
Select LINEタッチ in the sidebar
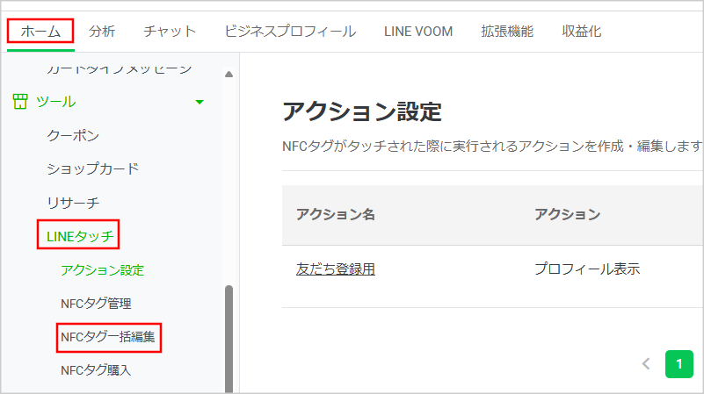(80, 236)
